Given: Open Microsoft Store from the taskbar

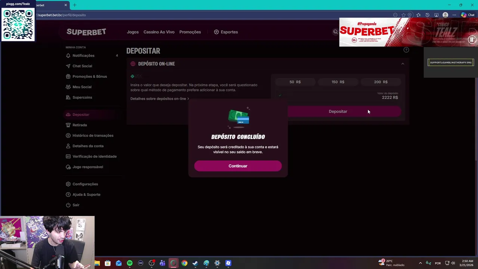Looking at the screenshot, I should [108, 263].
